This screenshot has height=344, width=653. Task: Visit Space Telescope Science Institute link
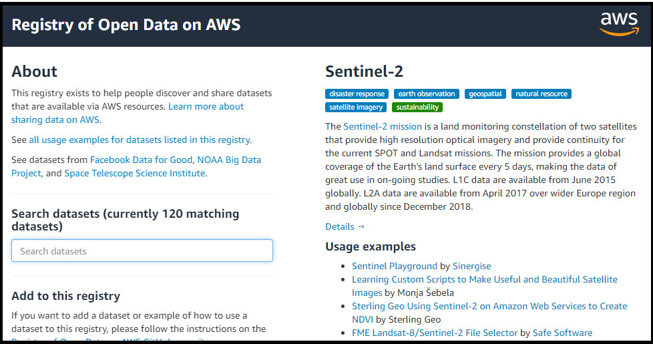[136, 173]
